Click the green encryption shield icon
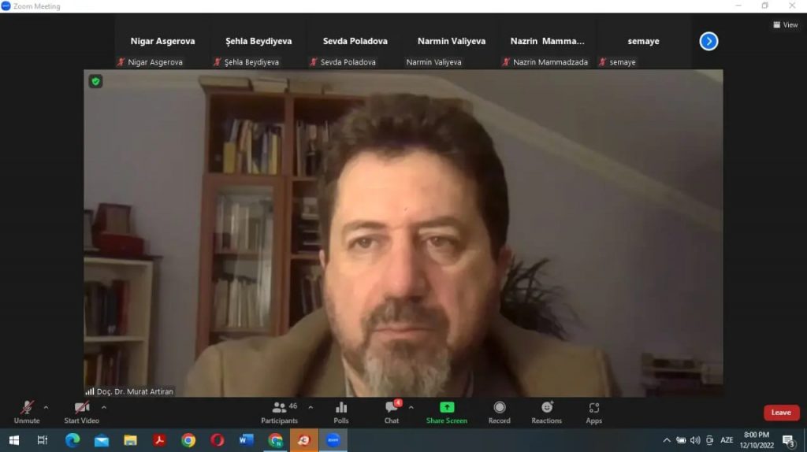 click(95, 81)
